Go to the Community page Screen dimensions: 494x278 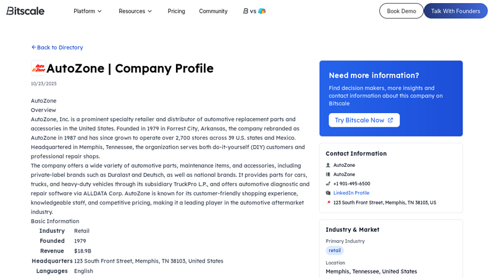point(213,11)
